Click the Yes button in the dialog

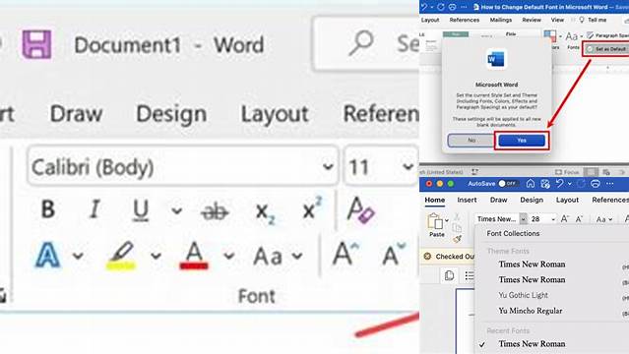522,141
